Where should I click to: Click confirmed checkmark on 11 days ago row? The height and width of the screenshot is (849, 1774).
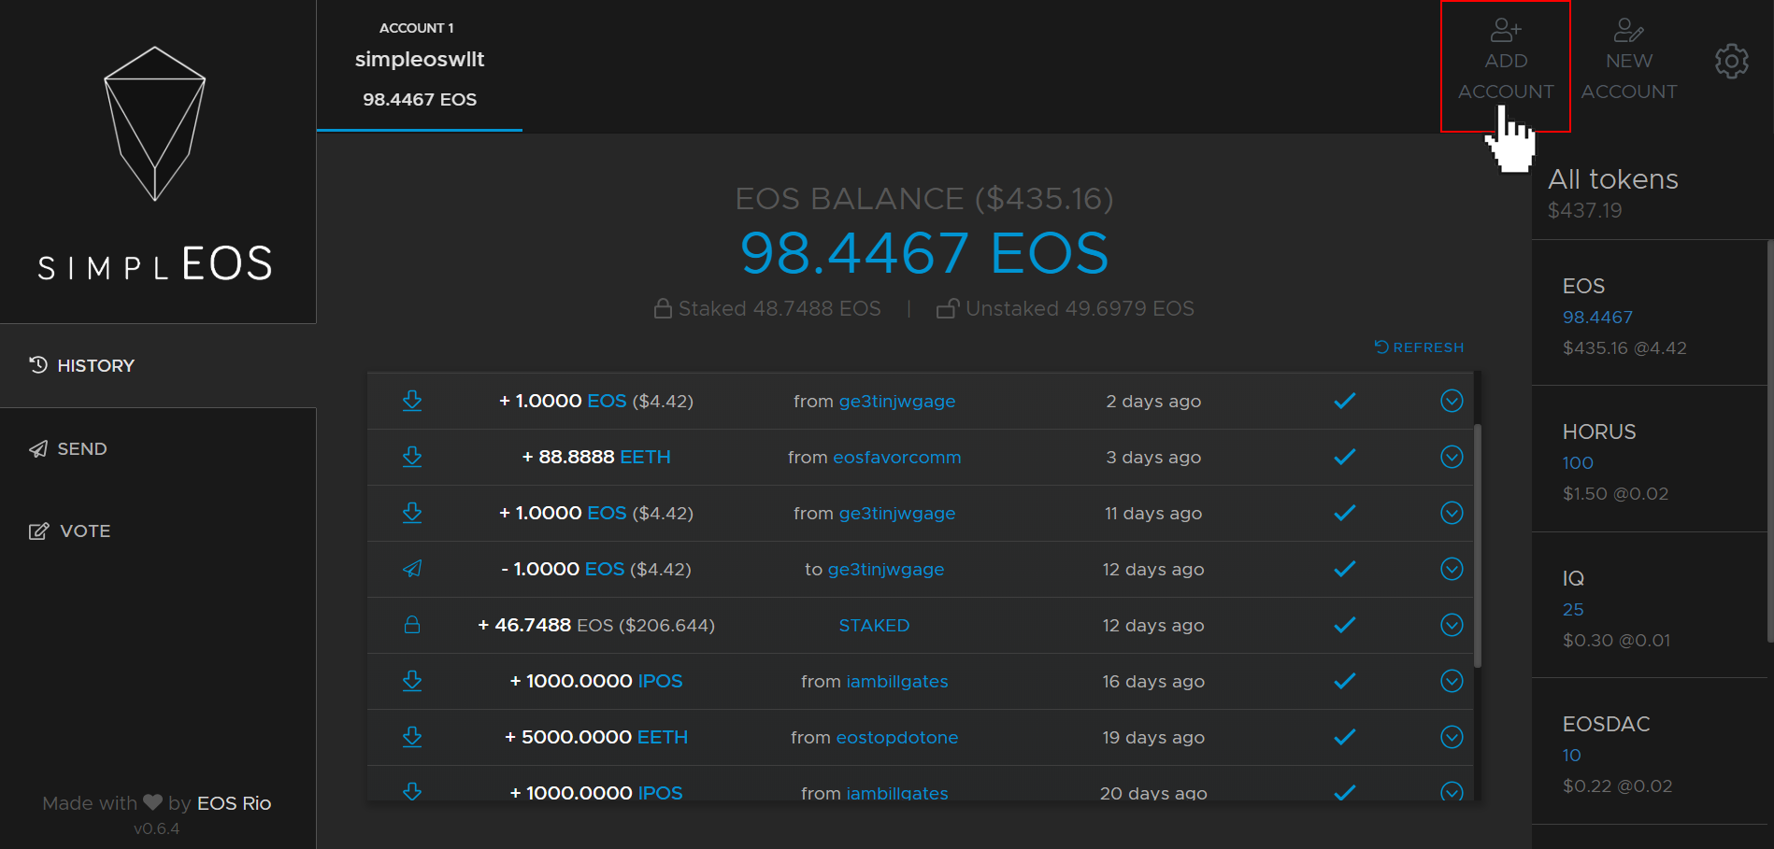[x=1345, y=513]
